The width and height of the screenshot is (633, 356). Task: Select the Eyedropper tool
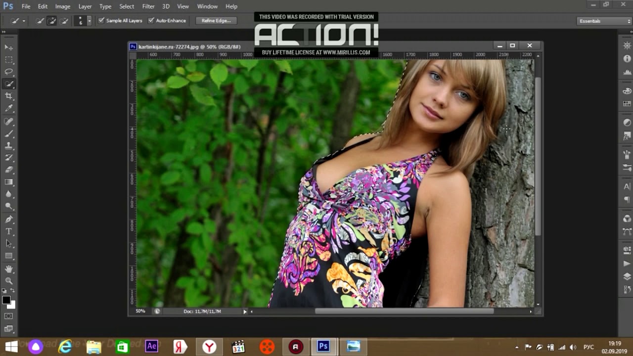pos(9,109)
